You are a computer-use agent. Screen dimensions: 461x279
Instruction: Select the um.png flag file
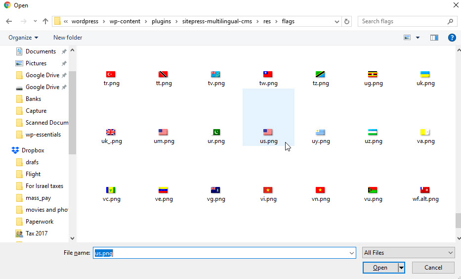click(164, 137)
